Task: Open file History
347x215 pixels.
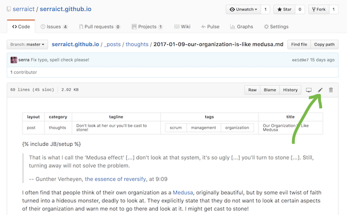Action: [290, 90]
